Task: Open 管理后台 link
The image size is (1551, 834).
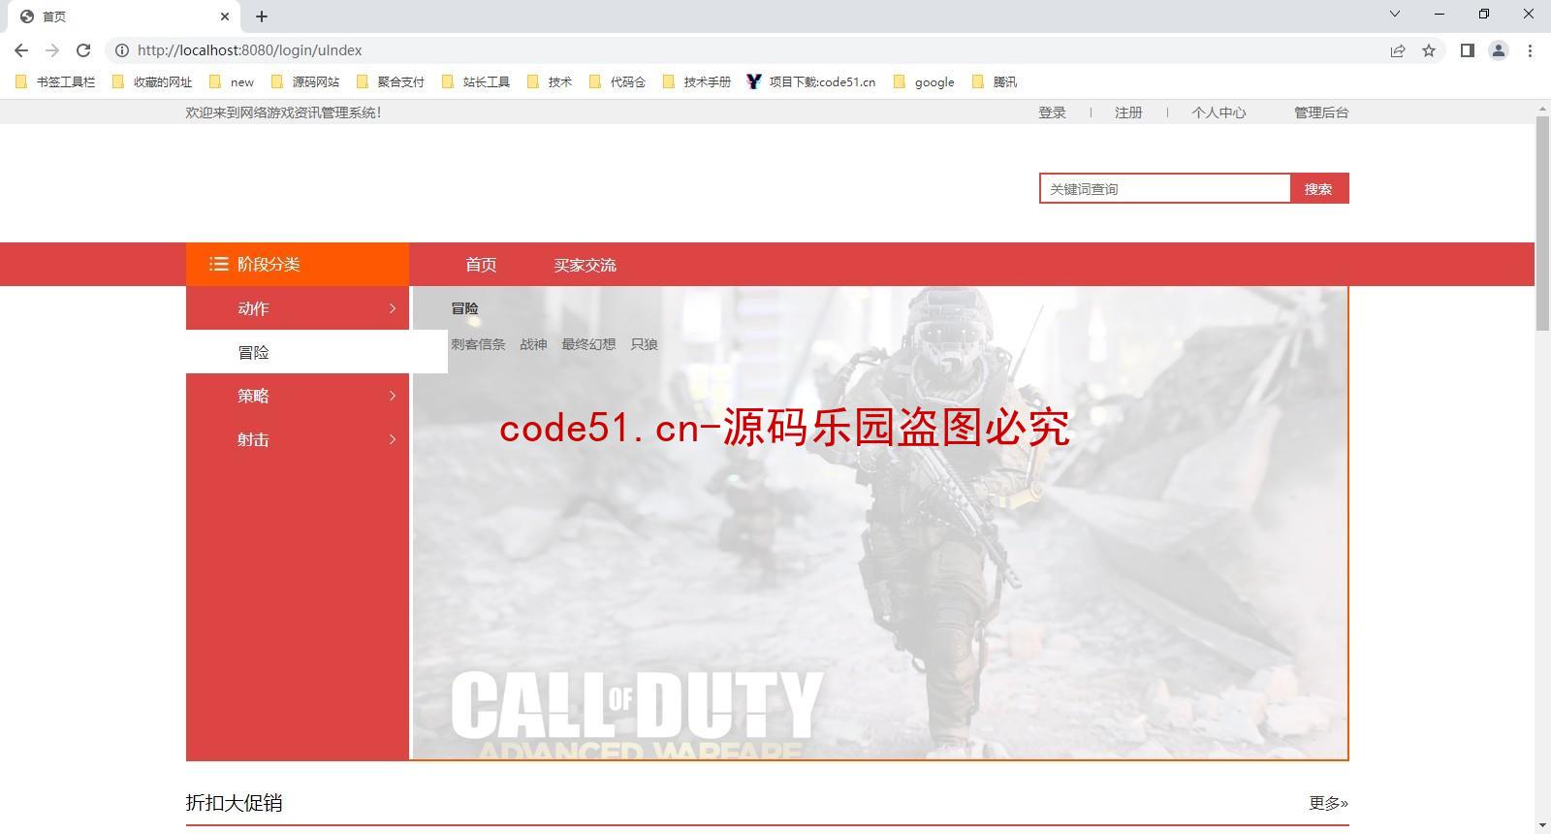Action: (x=1321, y=112)
